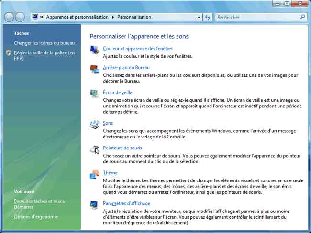The image size is (311, 233).
Task: Click the Couleur et apparence des fenêtres icon
Action: (94, 50)
